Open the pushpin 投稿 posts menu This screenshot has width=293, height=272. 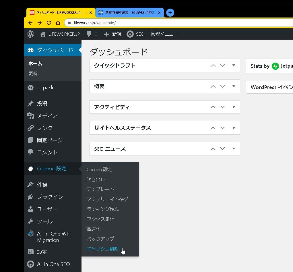point(31,104)
